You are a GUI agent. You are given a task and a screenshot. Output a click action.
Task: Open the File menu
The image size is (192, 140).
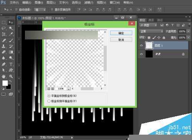[14, 3]
